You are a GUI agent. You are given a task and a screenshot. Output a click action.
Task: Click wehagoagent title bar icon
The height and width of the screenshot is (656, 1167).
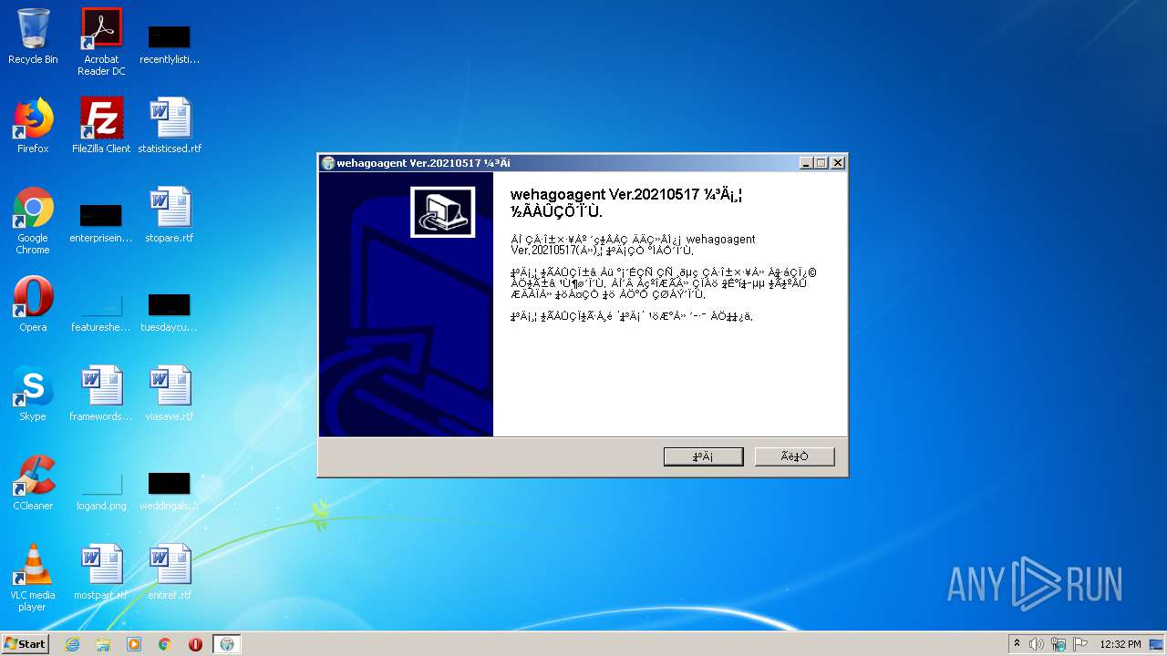coord(328,163)
